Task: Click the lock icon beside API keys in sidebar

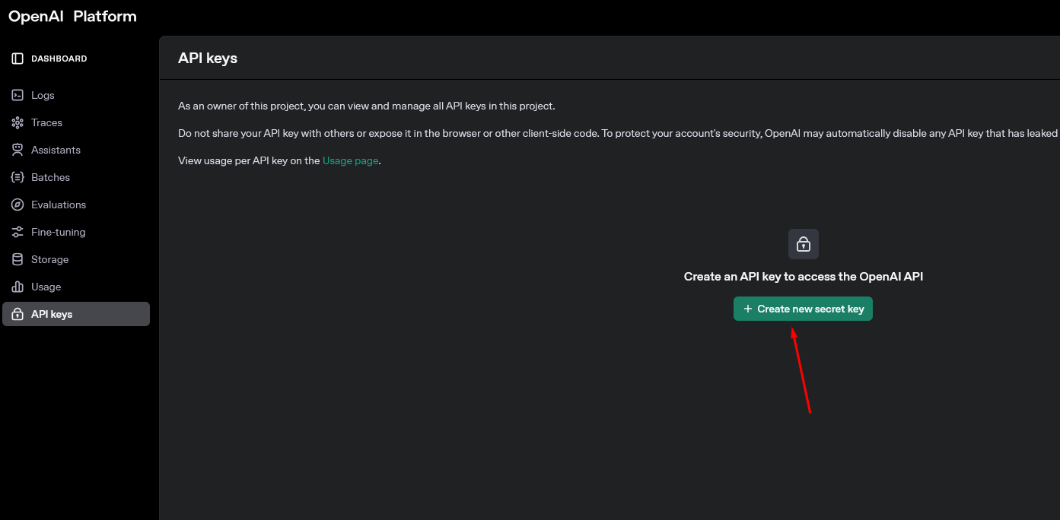Action: coord(18,314)
